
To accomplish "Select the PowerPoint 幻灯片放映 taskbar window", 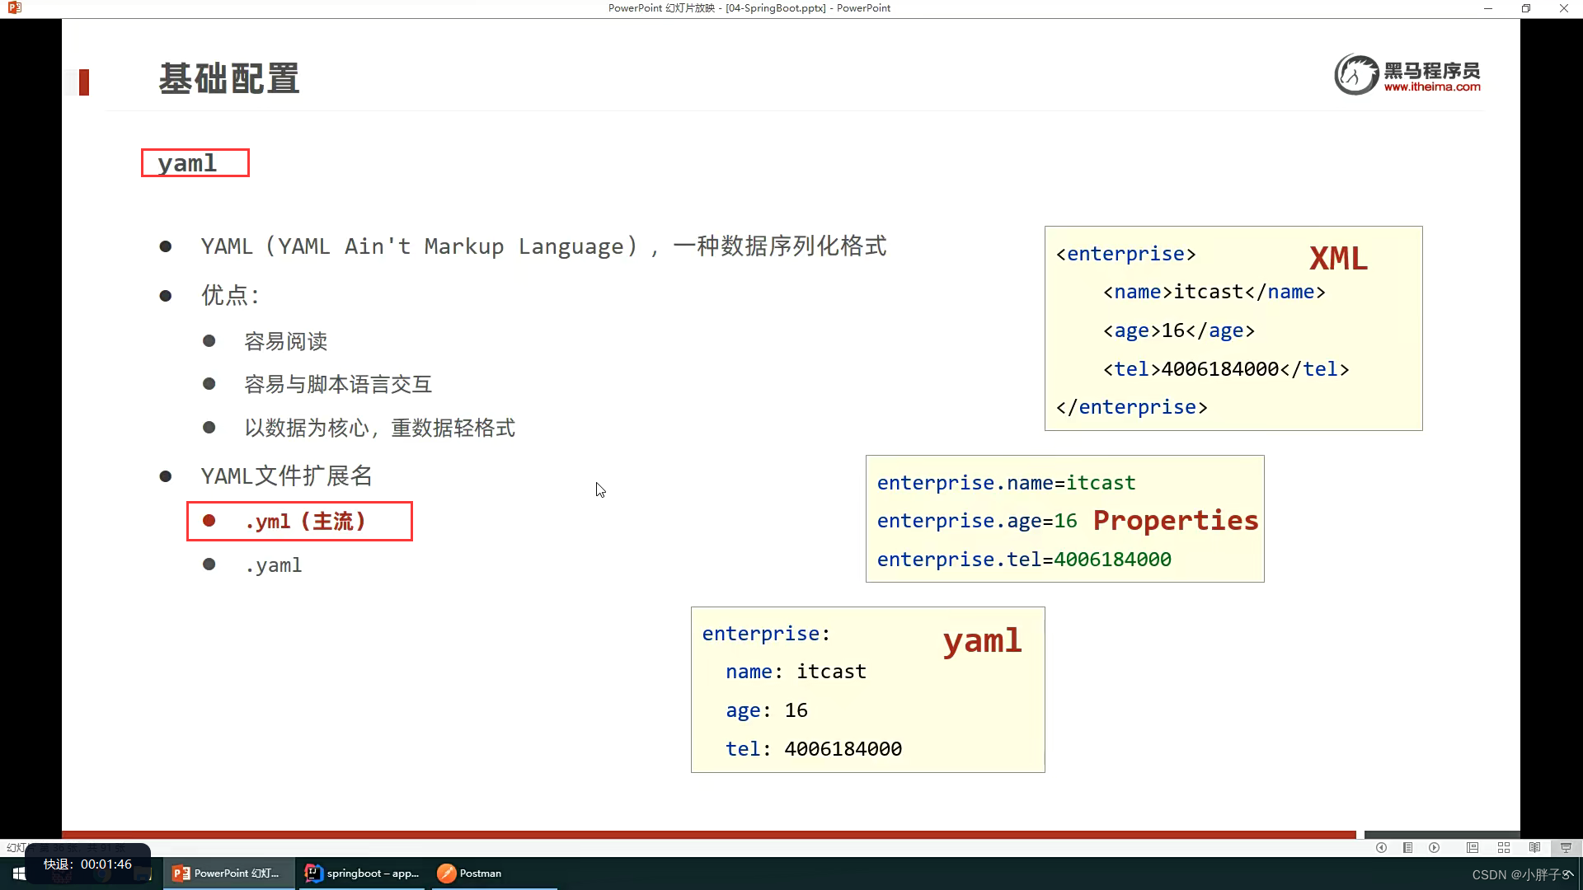I will (x=229, y=874).
